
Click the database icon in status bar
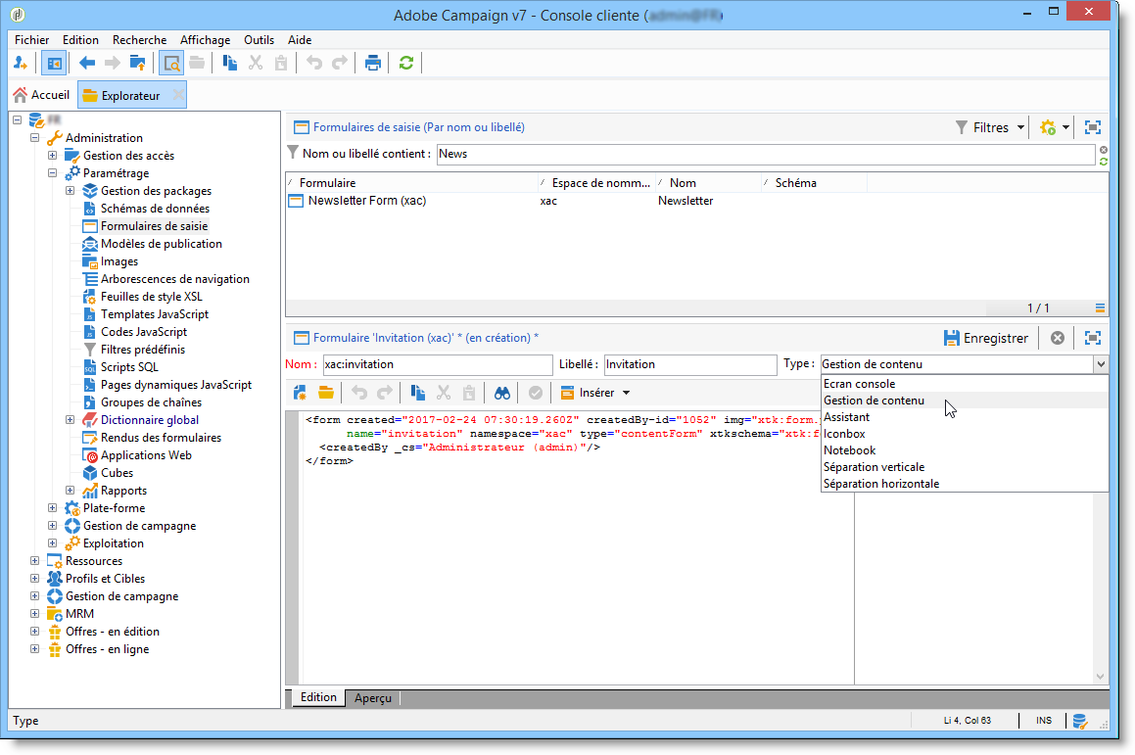point(1080,721)
